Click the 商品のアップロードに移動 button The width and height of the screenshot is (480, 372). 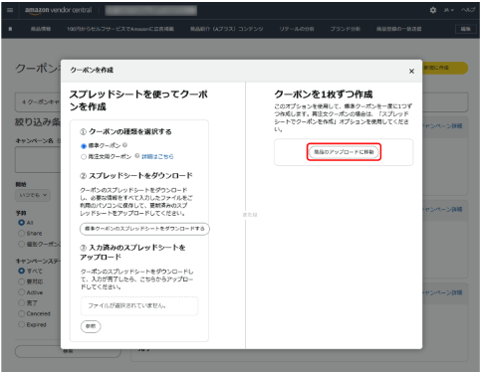pos(344,152)
